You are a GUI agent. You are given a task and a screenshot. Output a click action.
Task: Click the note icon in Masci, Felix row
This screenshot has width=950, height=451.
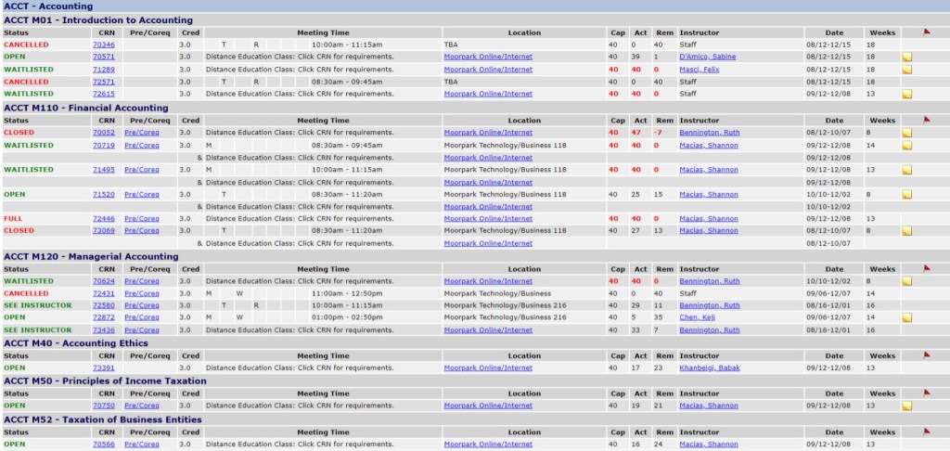(x=906, y=70)
